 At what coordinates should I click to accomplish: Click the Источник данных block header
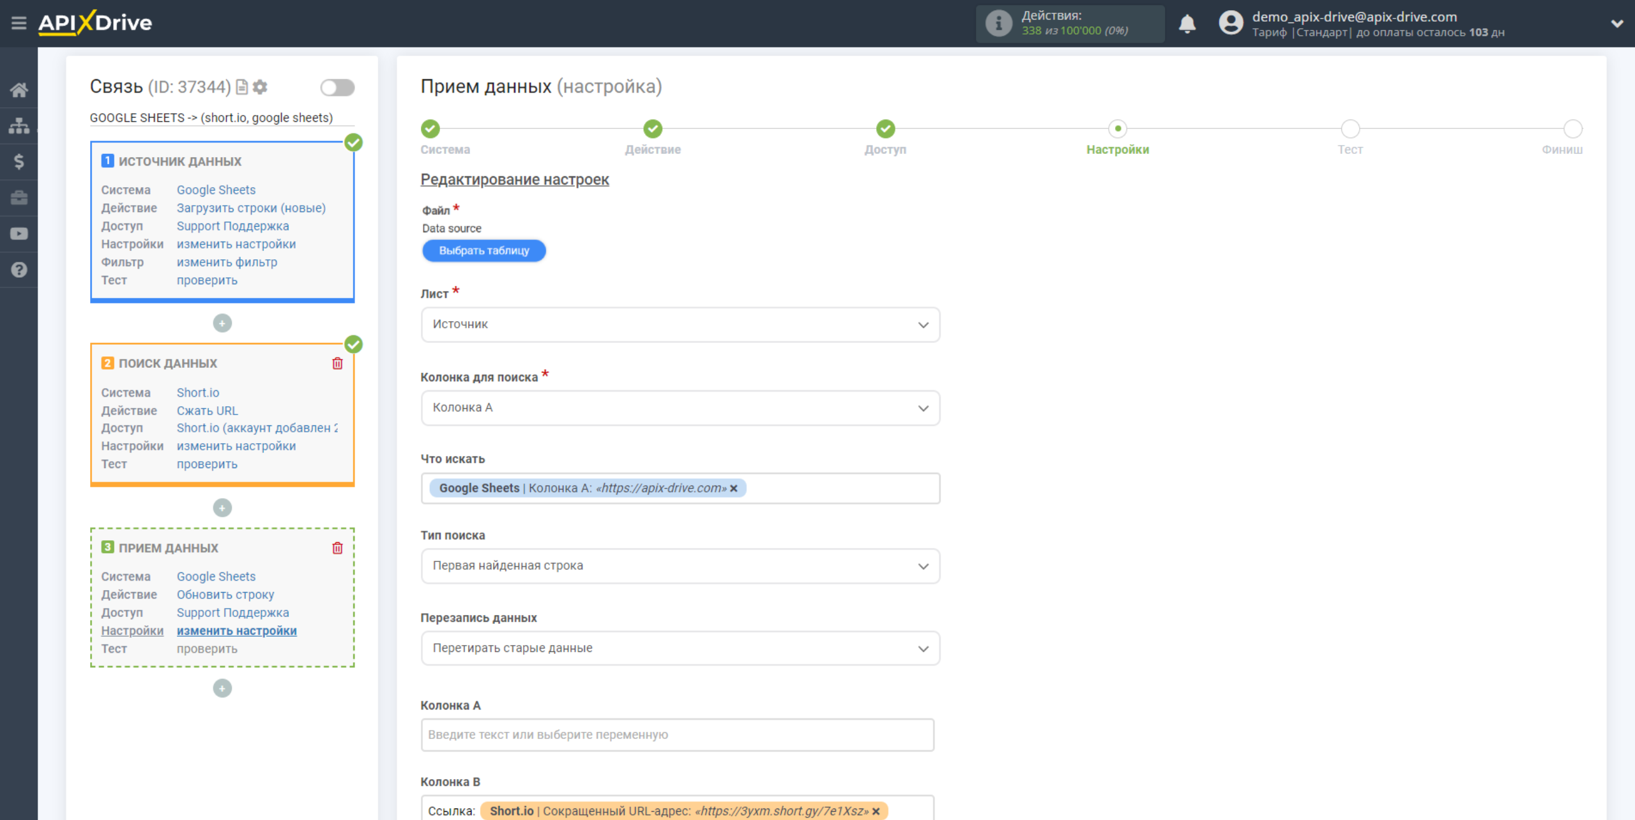pos(179,162)
